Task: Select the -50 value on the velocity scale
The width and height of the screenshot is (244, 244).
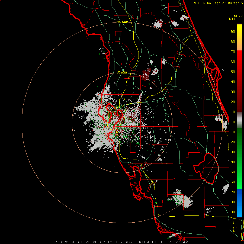Action: (232, 172)
